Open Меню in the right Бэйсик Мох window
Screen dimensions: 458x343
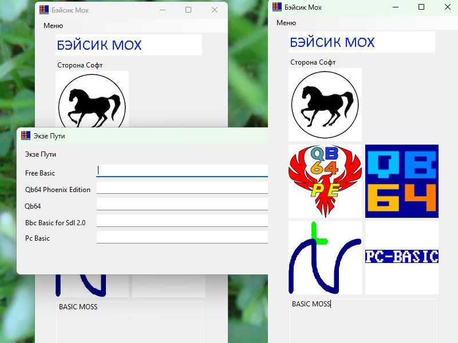(286, 23)
